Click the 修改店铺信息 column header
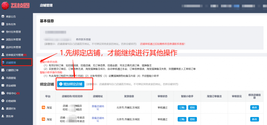This screenshot has width=267, height=125. [x=254, y=96]
